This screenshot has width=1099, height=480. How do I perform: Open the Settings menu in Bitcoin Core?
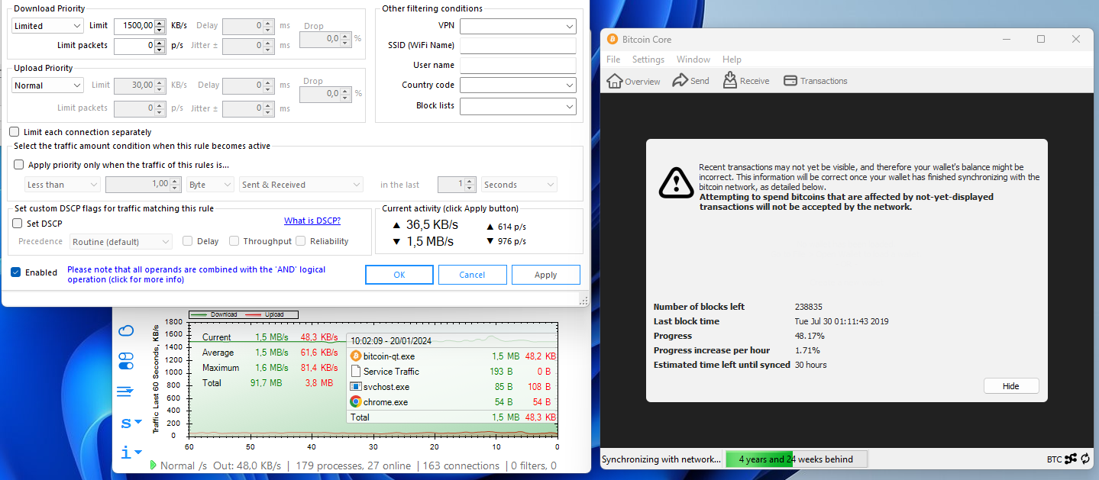click(648, 60)
